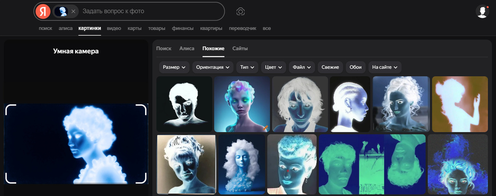Toggle the "Свежие" filter
The height and width of the screenshot is (196, 496).
pyautogui.click(x=330, y=67)
